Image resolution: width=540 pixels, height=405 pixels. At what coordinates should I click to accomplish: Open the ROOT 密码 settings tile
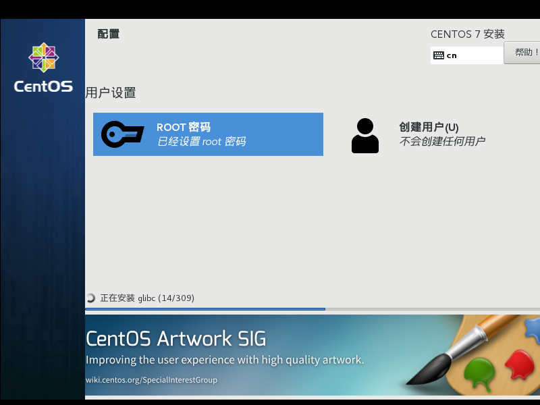[x=208, y=134]
